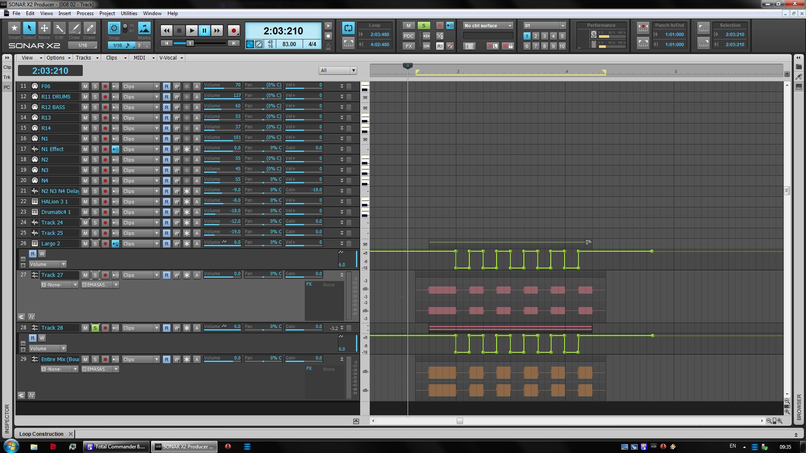Click the V-Vocal menu button
806x453 pixels.
click(x=171, y=58)
